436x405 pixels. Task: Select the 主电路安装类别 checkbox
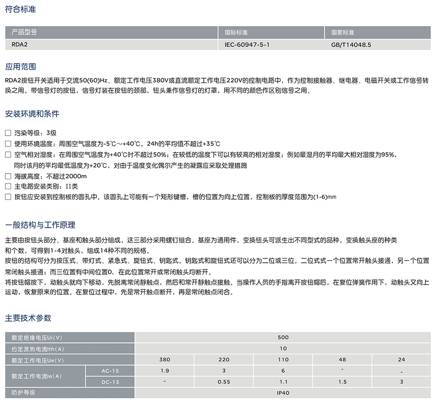click(8, 186)
